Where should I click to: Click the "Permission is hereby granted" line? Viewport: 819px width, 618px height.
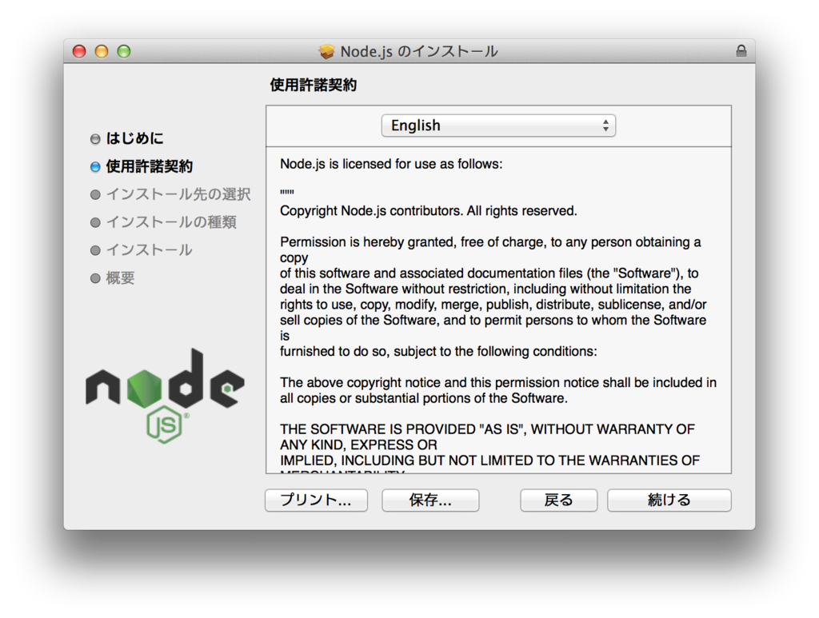pos(490,242)
